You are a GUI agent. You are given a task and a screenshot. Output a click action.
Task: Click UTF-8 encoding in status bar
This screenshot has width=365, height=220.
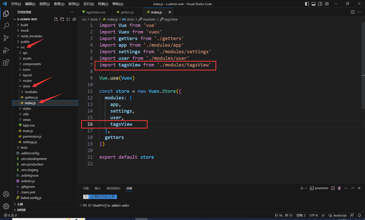click(314, 215)
